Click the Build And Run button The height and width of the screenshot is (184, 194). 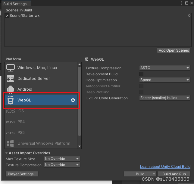174,174
